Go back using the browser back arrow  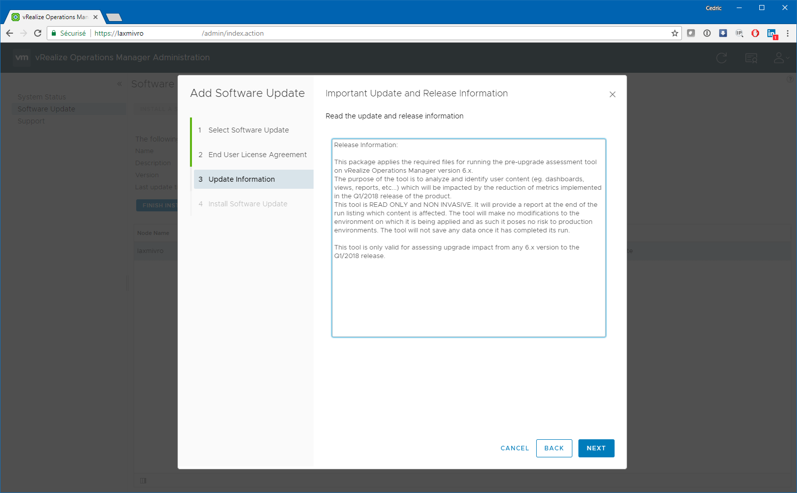pos(10,33)
